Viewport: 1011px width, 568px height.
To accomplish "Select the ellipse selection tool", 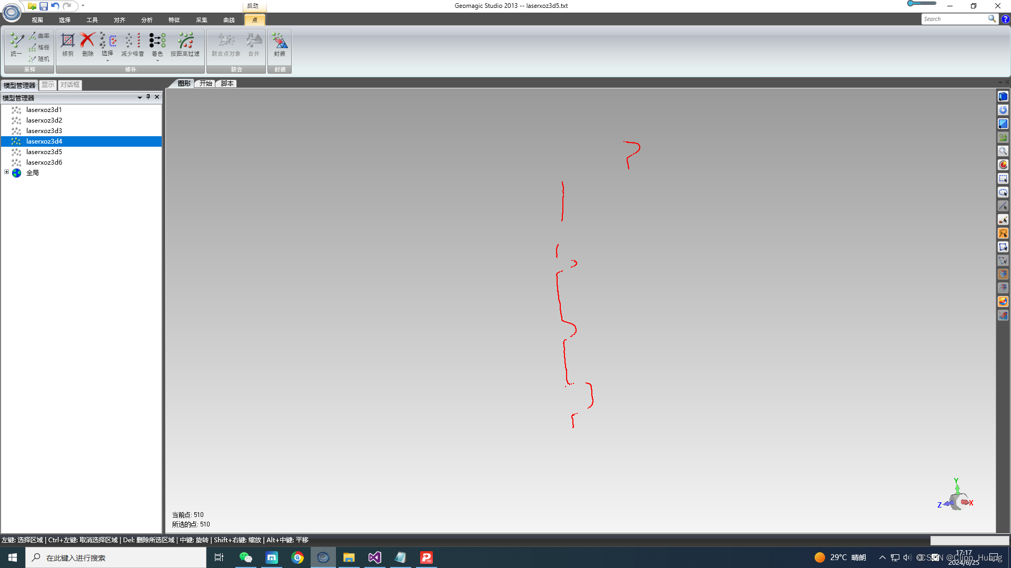I will point(1003,192).
